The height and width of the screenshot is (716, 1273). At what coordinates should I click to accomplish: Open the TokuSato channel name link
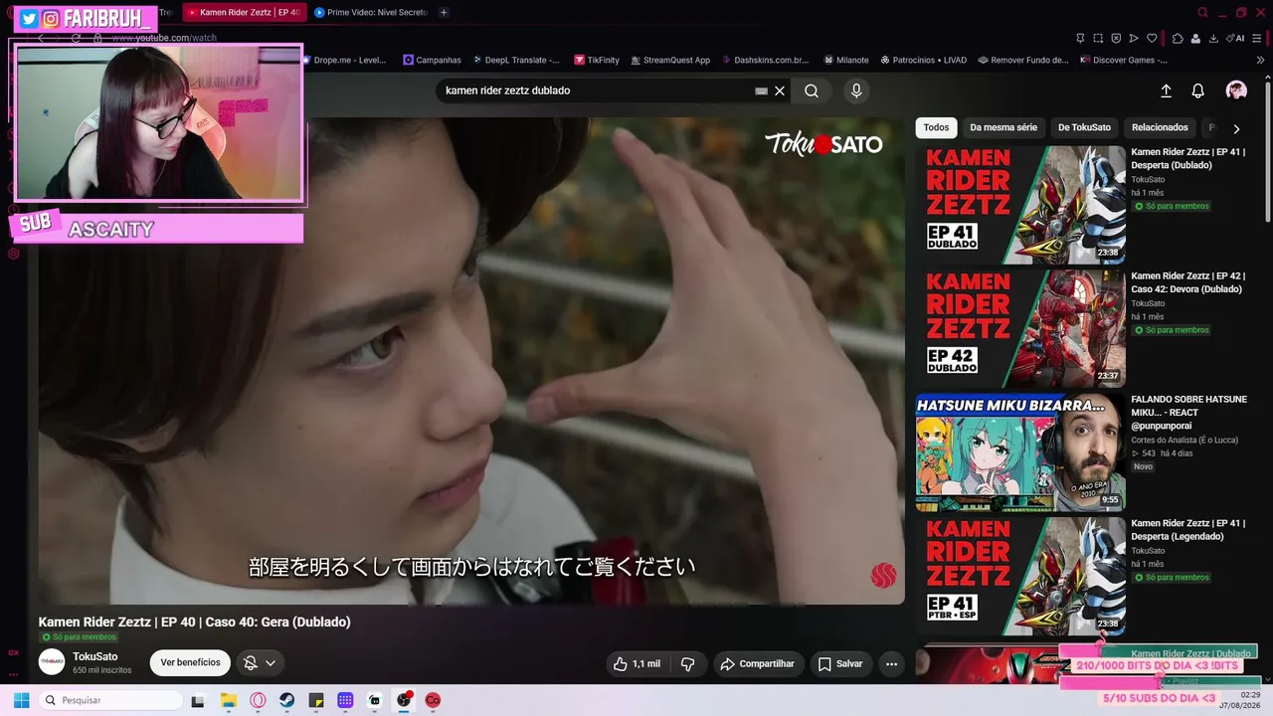pos(95,656)
